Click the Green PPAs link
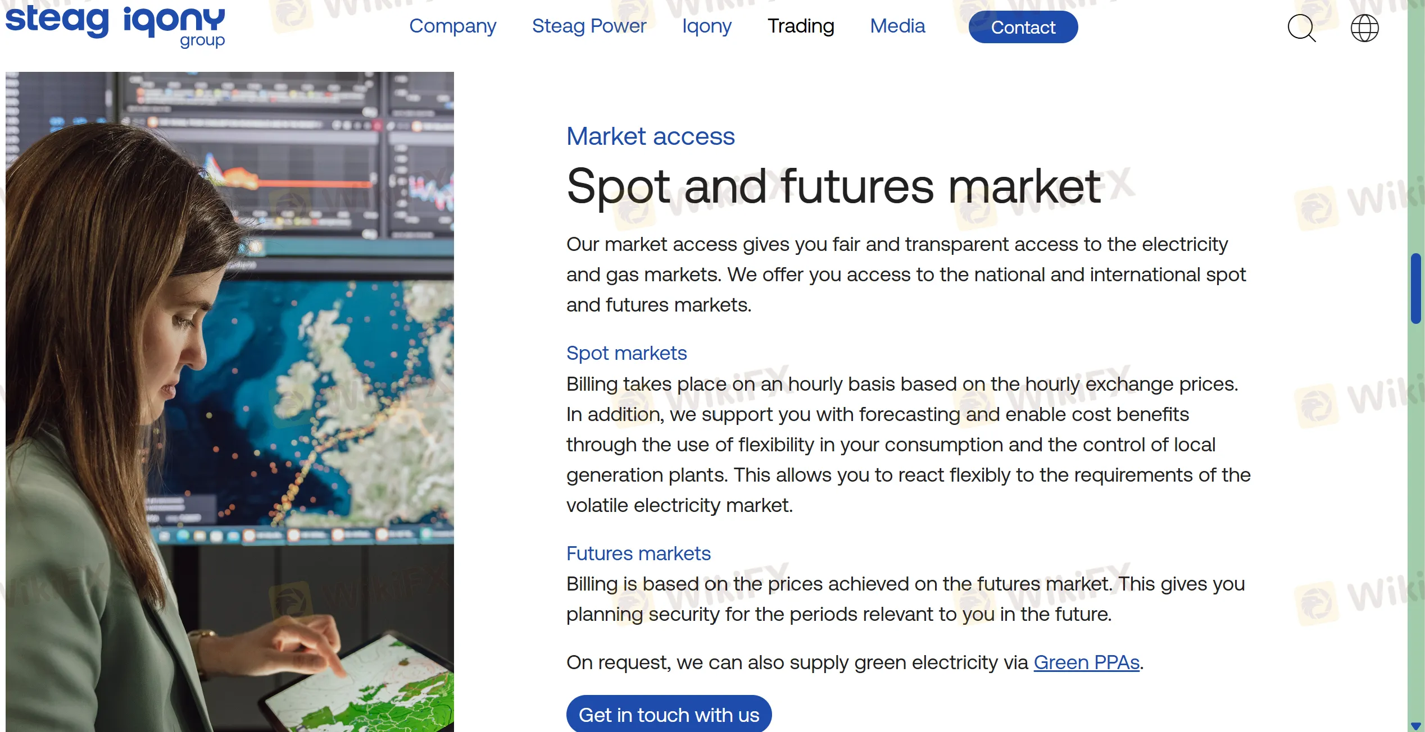 pyautogui.click(x=1086, y=662)
